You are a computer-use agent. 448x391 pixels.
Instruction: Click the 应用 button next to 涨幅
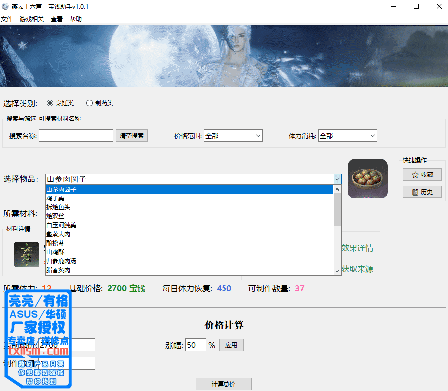point(231,345)
